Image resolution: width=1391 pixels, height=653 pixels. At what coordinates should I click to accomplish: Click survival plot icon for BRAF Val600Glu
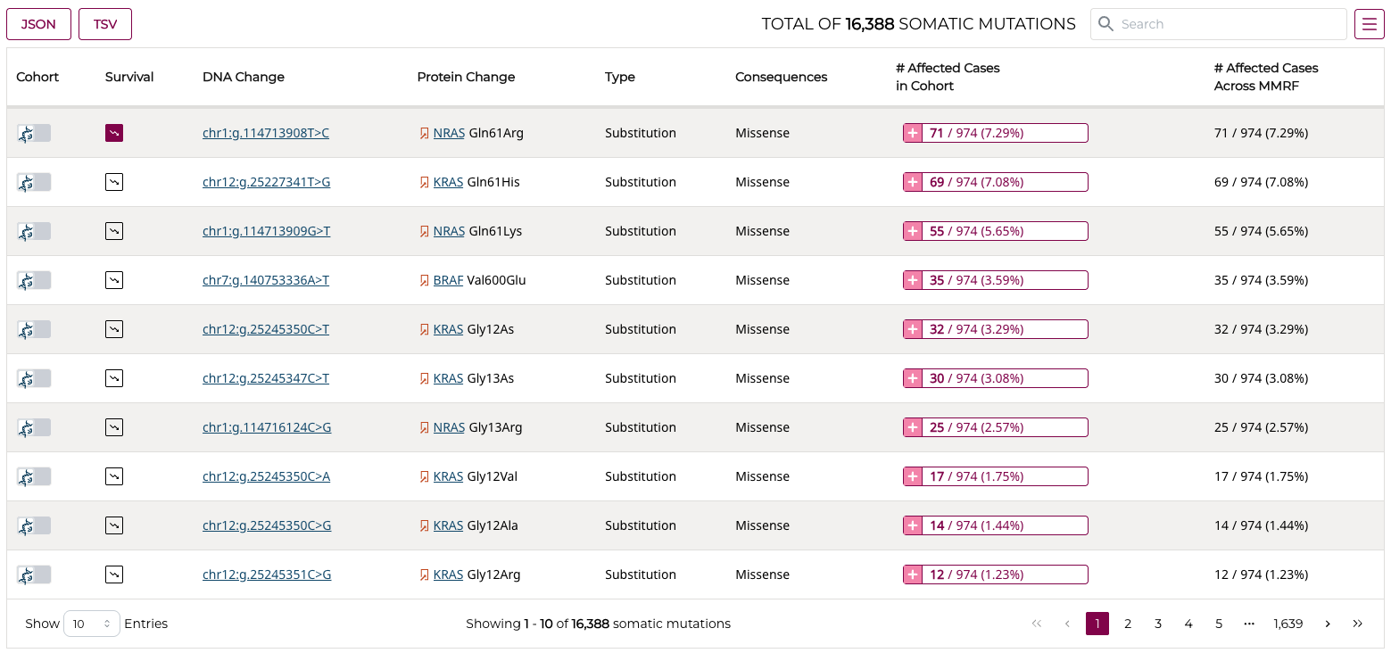click(x=114, y=279)
